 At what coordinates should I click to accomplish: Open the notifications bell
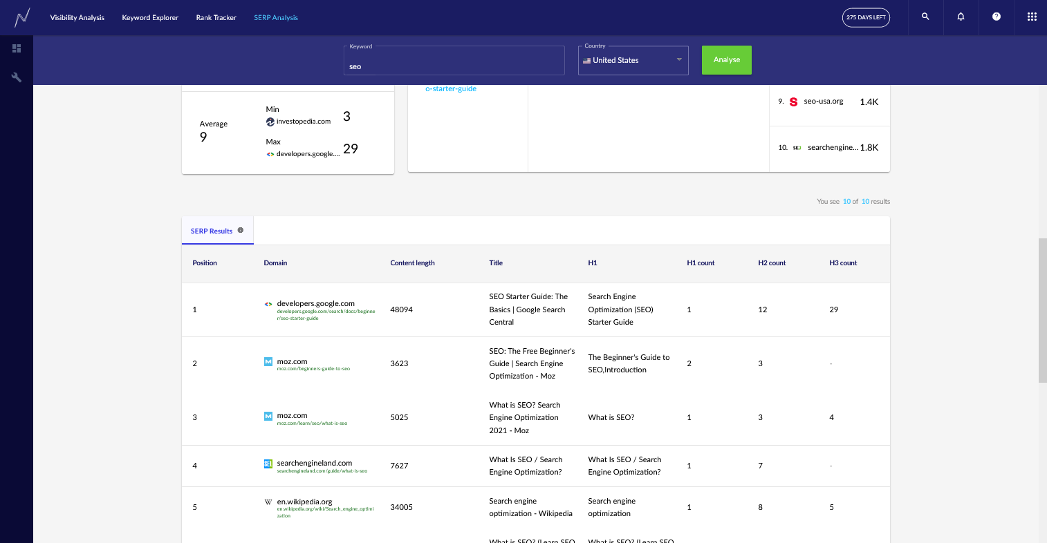tap(961, 17)
